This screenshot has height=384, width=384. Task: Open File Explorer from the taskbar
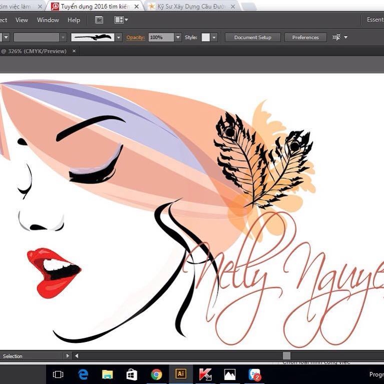(107, 374)
